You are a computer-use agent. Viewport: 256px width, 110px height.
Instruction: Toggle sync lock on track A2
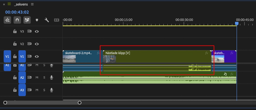pos(29,77)
